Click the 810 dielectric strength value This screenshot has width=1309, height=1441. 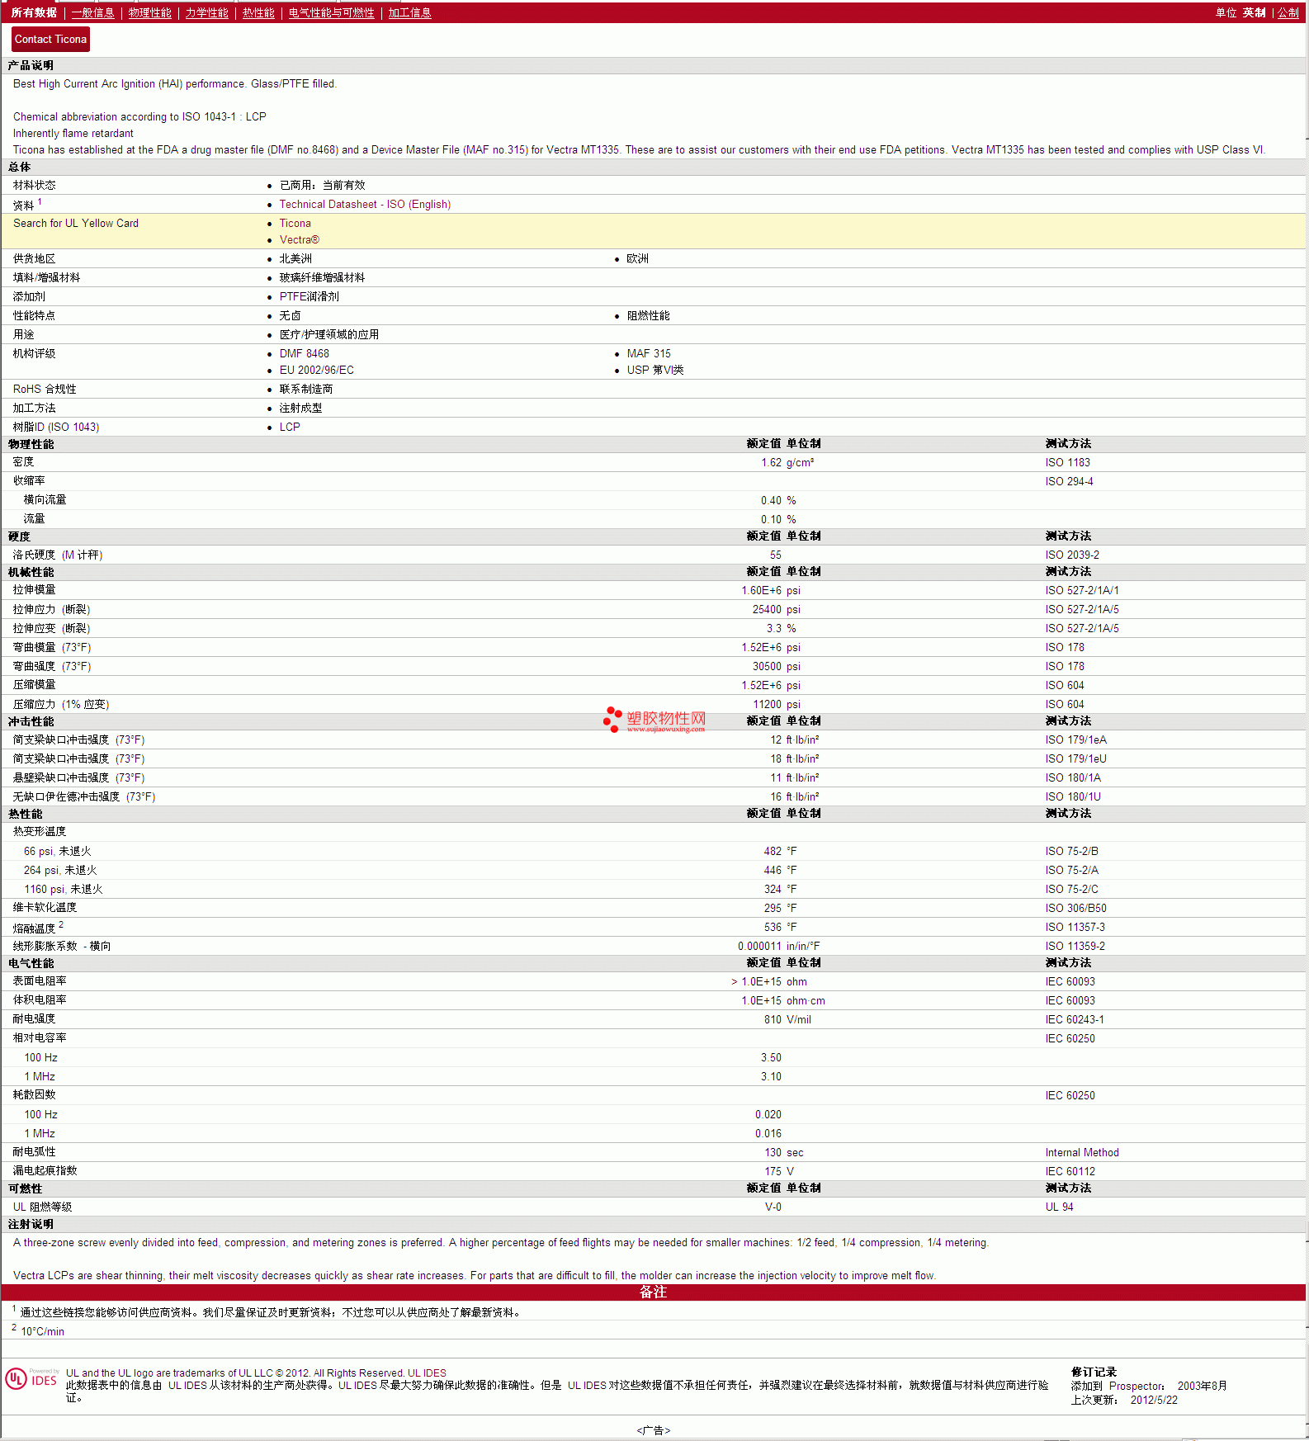[773, 1019]
